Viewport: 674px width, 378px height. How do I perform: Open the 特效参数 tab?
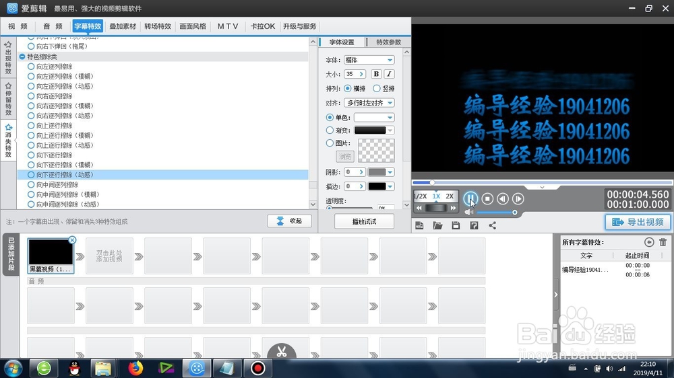389,42
